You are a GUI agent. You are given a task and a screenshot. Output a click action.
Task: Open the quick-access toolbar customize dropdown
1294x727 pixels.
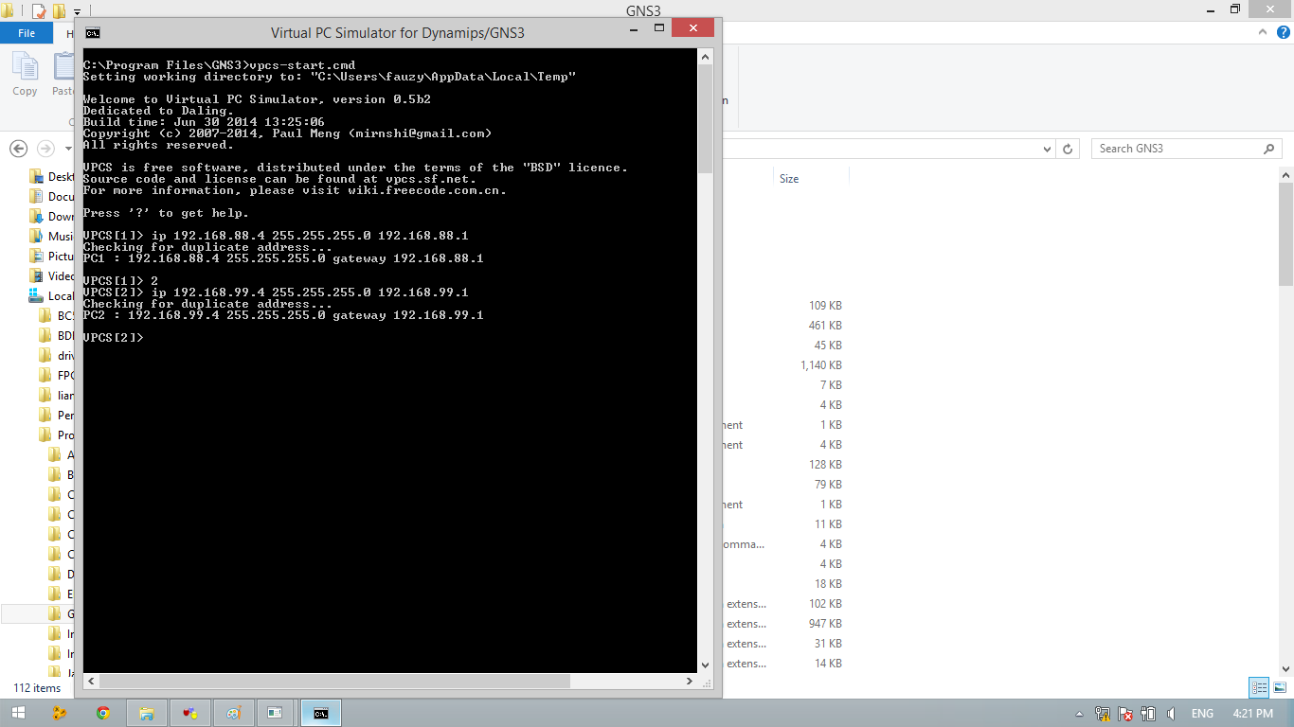(x=77, y=11)
